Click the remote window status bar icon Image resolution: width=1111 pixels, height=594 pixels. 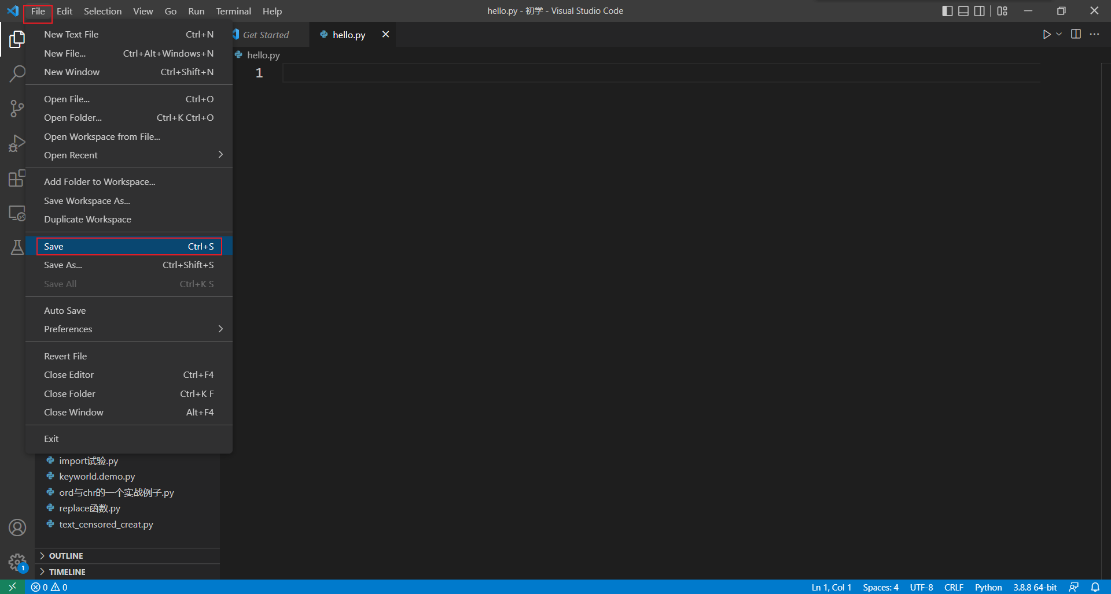click(12, 587)
